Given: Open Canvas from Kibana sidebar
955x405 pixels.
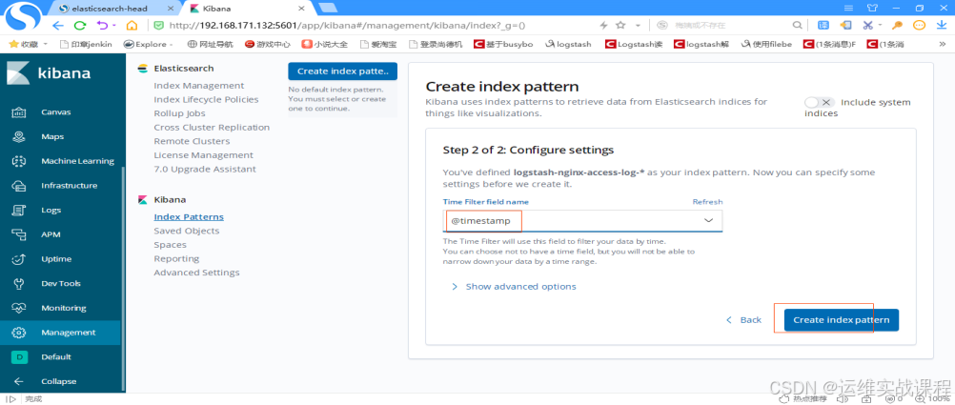Looking at the screenshot, I should click(x=55, y=112).
